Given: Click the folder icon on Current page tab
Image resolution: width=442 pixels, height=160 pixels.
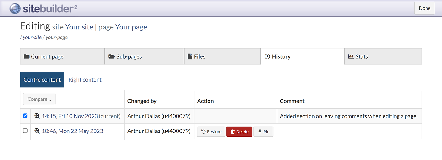Looking at the screenshot, I should point(26,56).
